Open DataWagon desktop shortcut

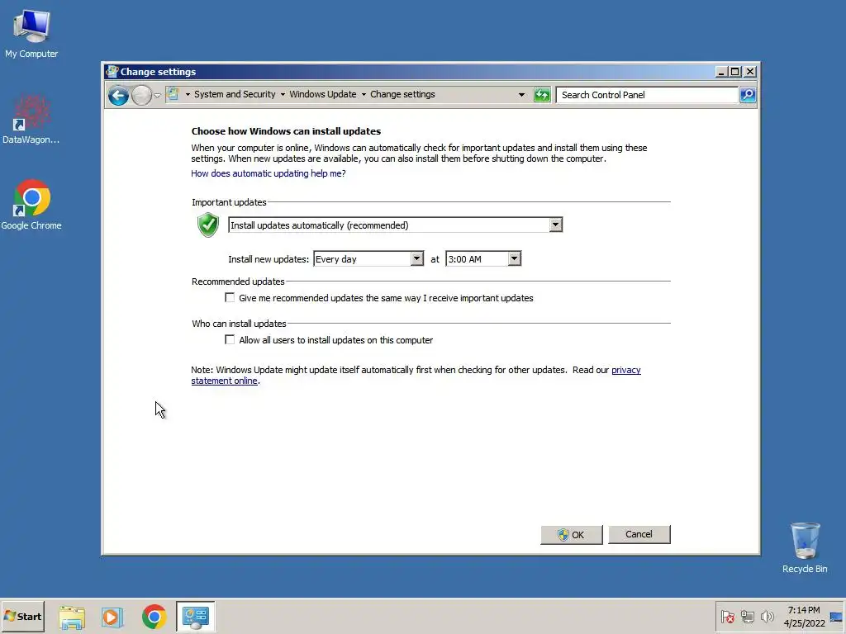(x=31, y=120)
